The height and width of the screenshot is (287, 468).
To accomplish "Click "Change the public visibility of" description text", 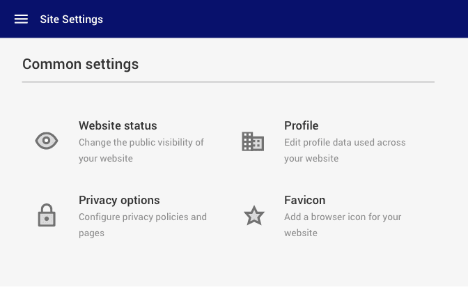I will [x=141, y=142].
